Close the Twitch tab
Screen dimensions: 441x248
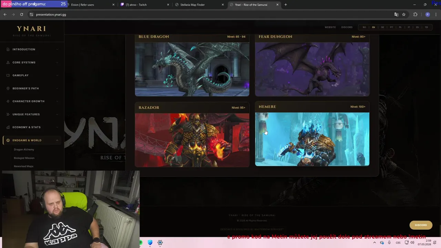point(168,5)
